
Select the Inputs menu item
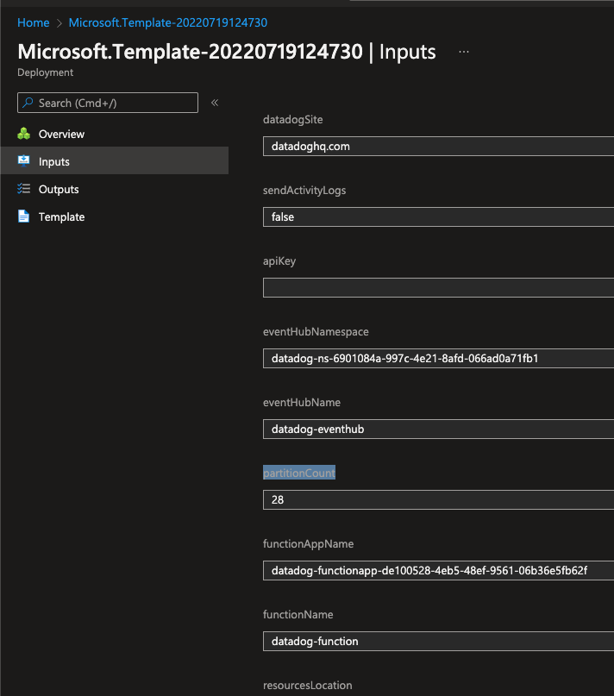pos(115,160)
